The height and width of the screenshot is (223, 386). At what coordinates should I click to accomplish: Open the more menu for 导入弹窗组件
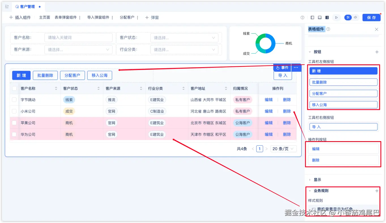coord(112,18)
